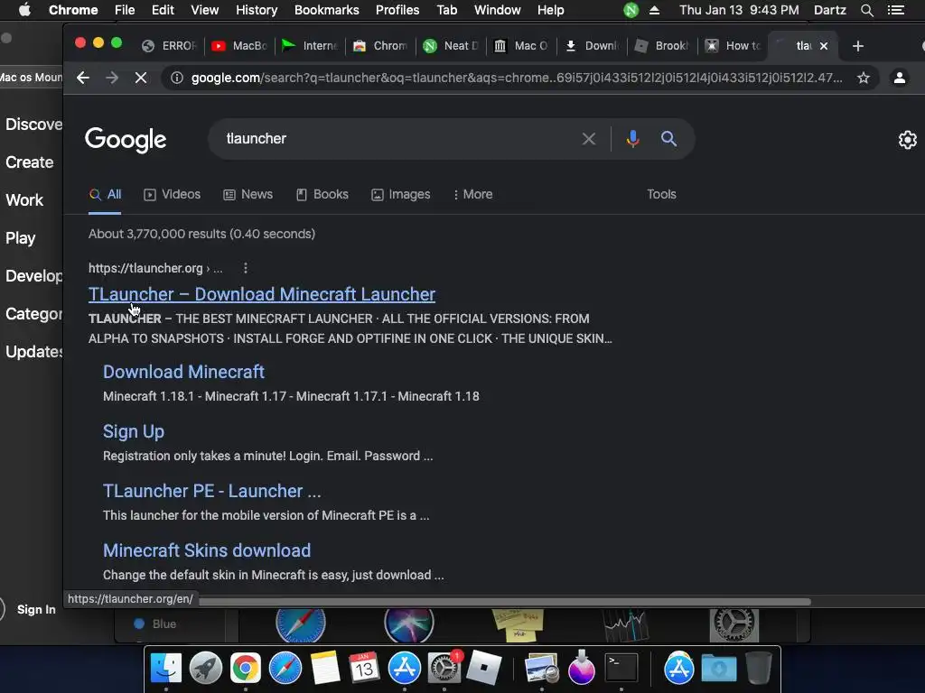The image size is (925, 693).
Task: Switch to the Neat D tab
Action: point(452,46)
